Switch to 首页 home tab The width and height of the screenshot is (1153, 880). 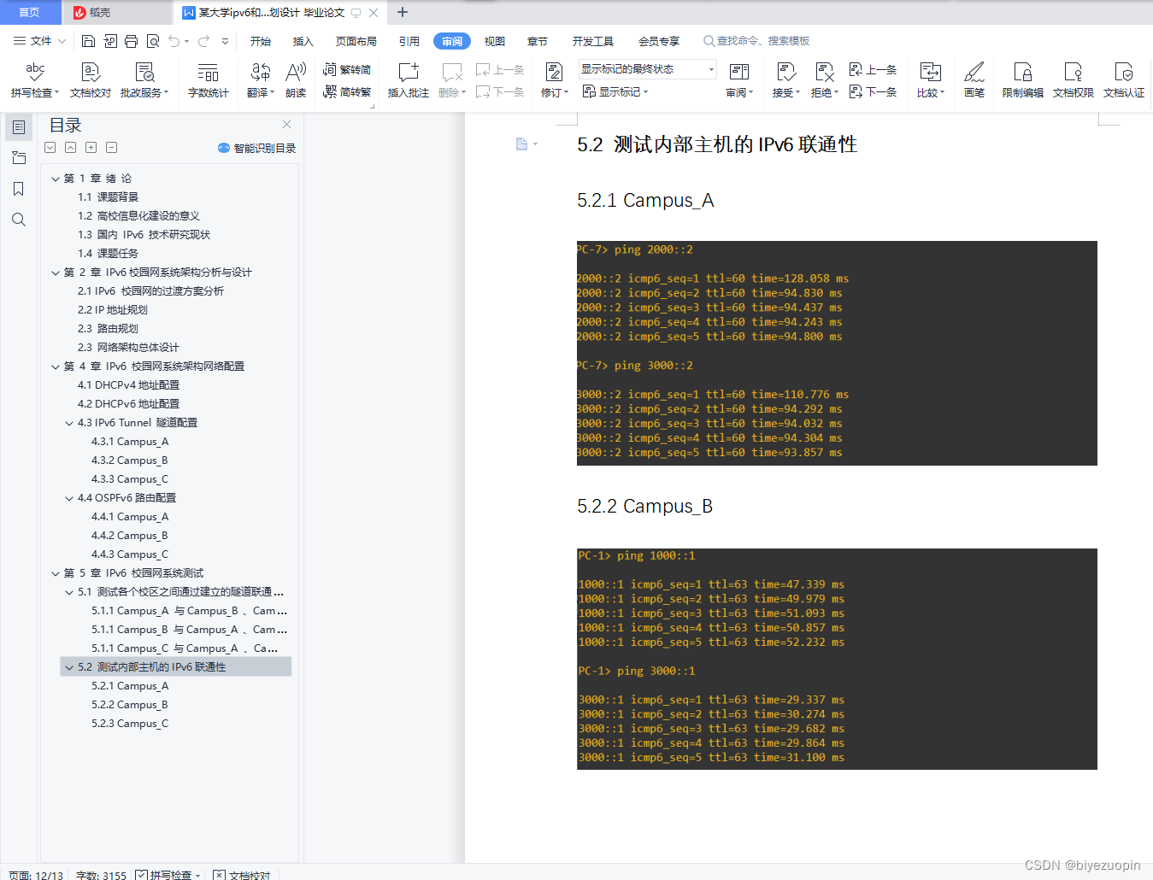30,12
